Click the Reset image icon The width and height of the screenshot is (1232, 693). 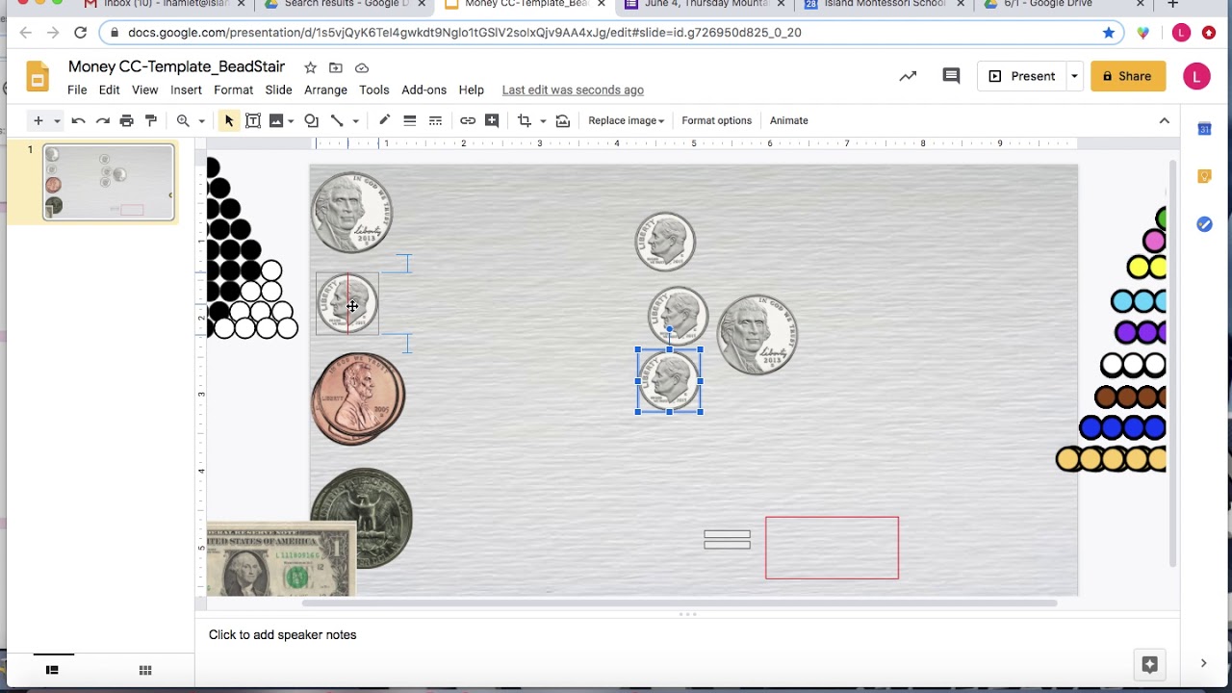pos(563,120)
